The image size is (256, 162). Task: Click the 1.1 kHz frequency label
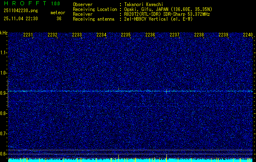tap(3, 53)
